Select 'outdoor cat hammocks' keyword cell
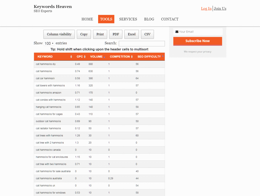 (x=48, y=121)
